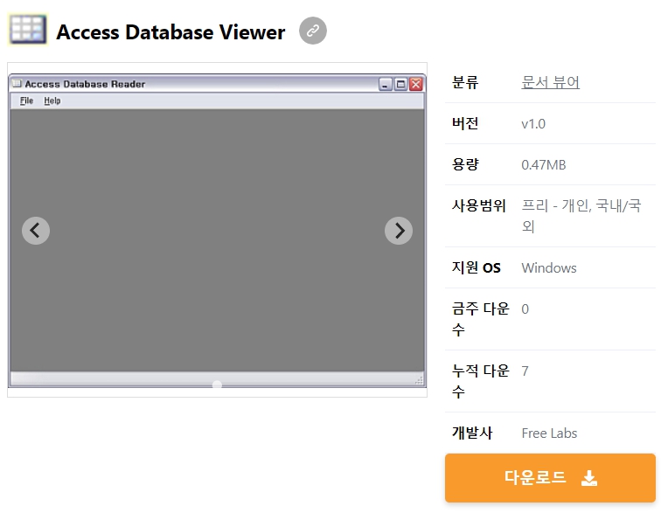
Task: Show the next screenshot with right arrow
Action: 399,231
